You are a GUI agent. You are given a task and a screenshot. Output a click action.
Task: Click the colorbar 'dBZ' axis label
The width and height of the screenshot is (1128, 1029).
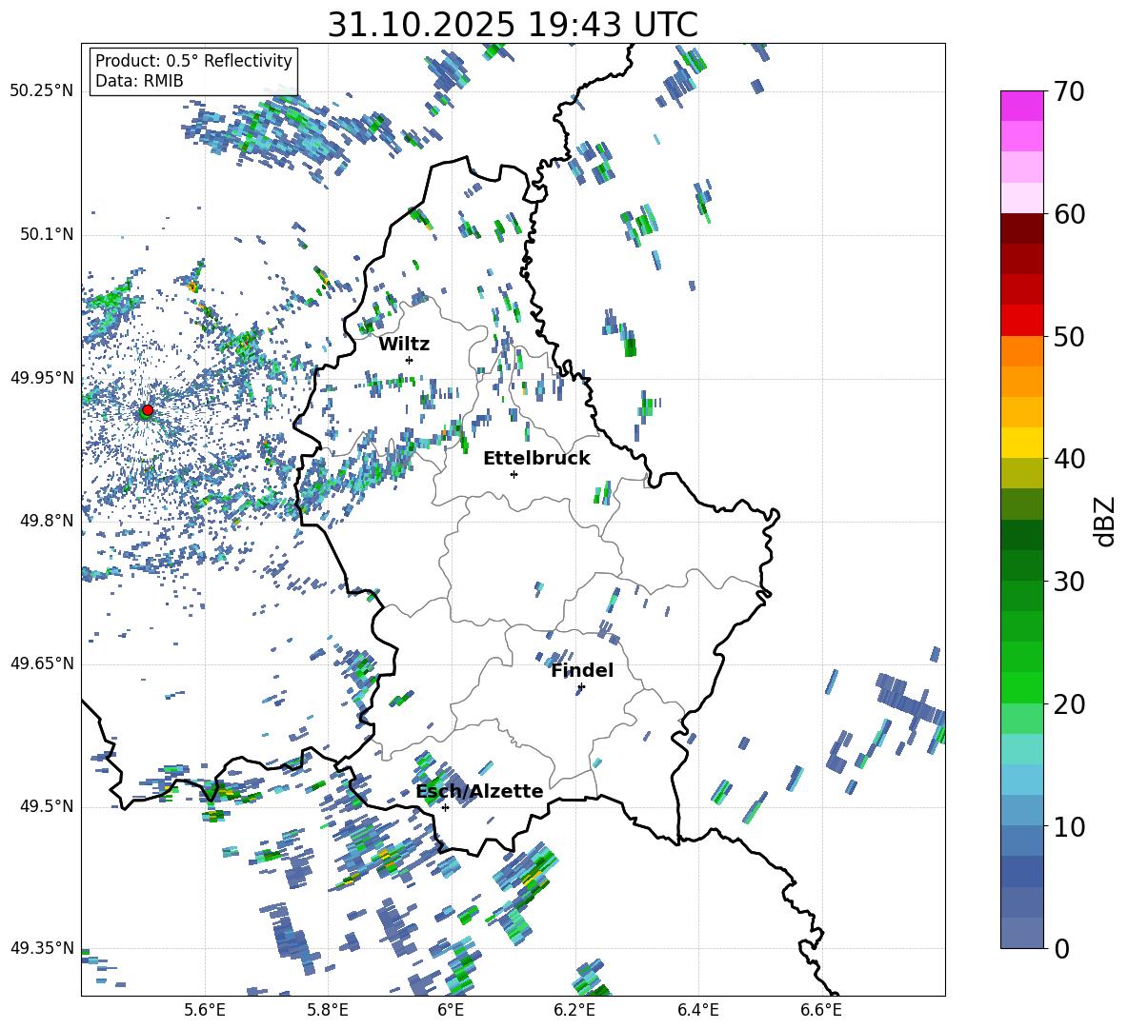pos(1106,521)
